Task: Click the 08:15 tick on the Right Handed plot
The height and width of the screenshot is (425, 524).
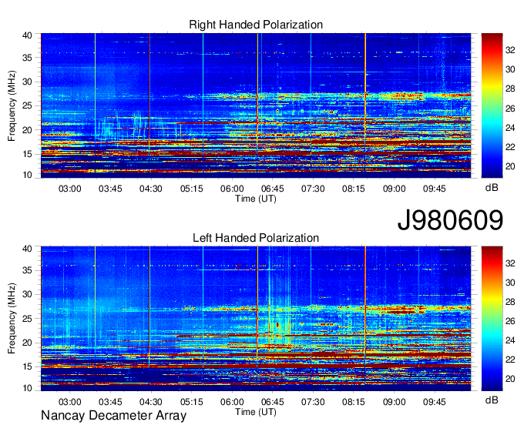Action: click(x=354, y=189)
